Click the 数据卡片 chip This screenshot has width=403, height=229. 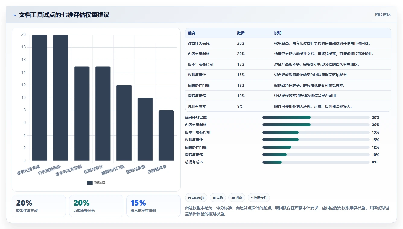[x=259, y=198]
